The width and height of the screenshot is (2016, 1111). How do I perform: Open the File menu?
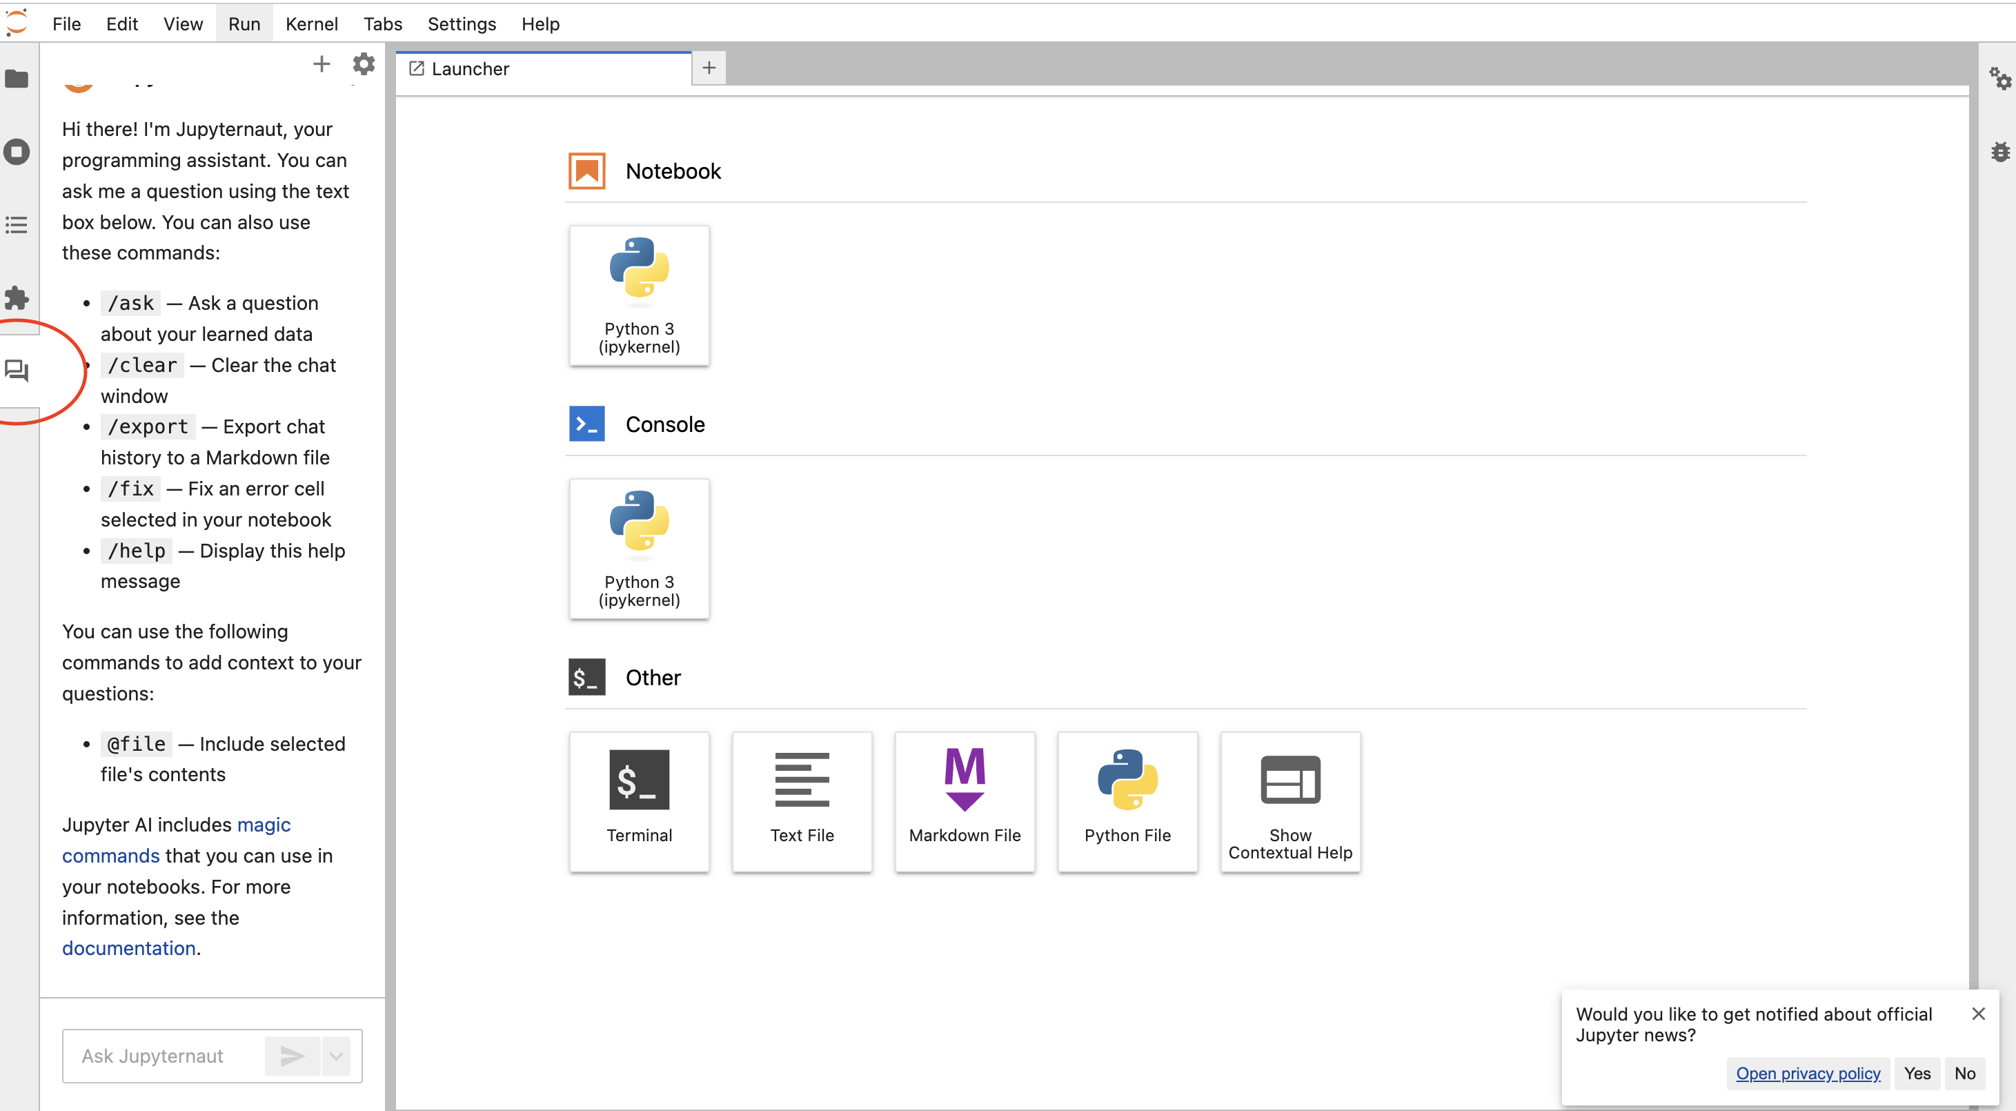click(66, 23)
